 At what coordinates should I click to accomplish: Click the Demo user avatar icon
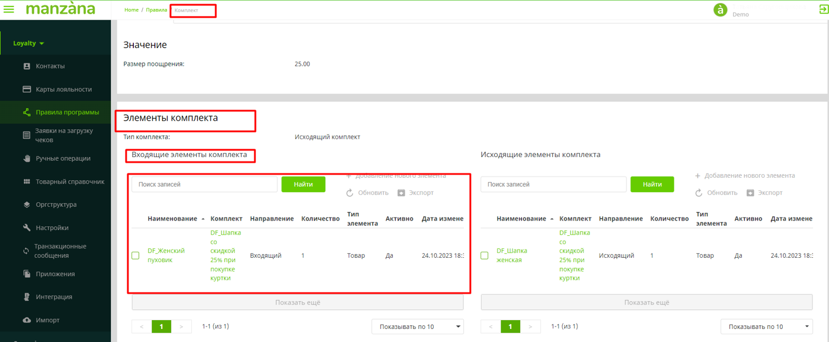point(720,9)
